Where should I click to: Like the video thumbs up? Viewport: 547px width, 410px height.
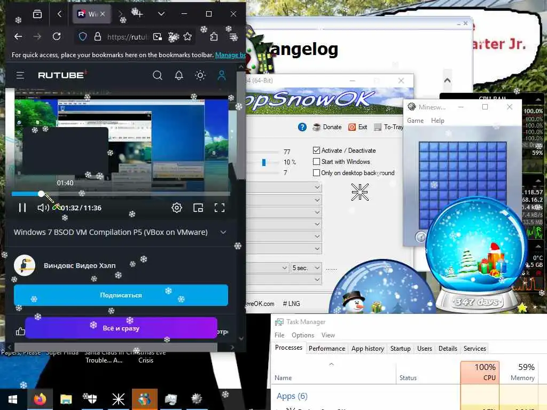tap(20, 331)
